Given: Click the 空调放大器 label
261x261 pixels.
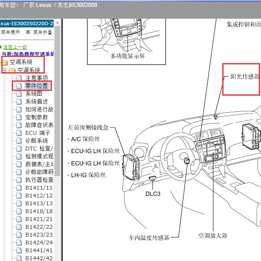Looking at the screenshot, I should click(x=213, y=235).
